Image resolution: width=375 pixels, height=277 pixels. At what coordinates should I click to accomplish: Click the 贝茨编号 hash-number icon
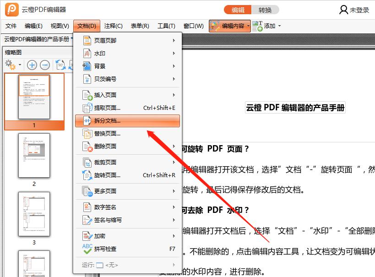[x=87, y=79]
